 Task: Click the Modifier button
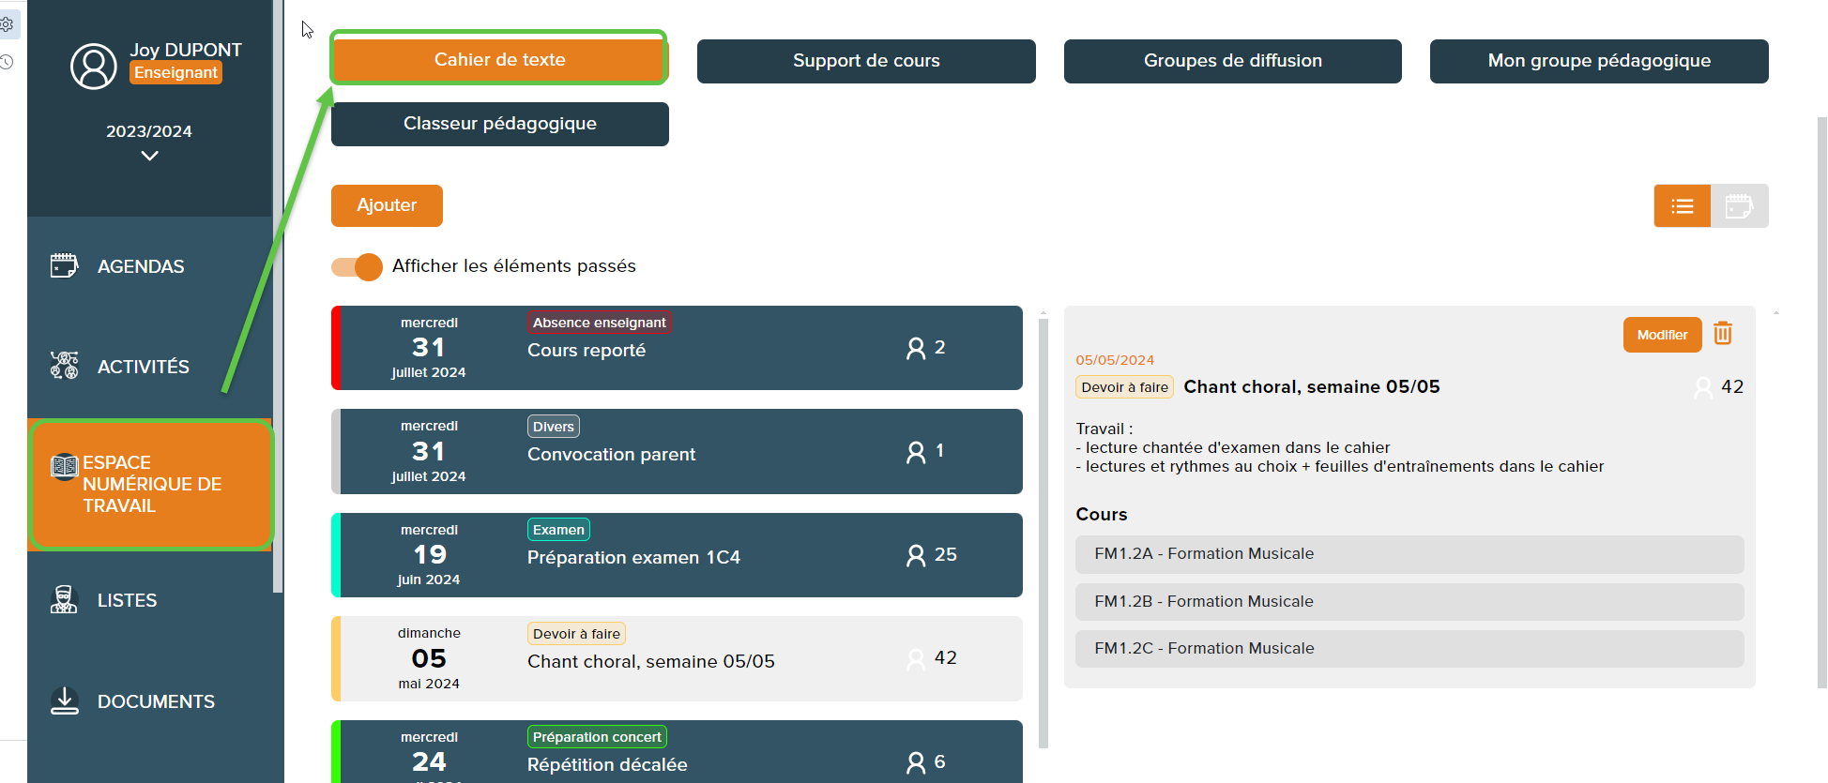(1661, 335)
